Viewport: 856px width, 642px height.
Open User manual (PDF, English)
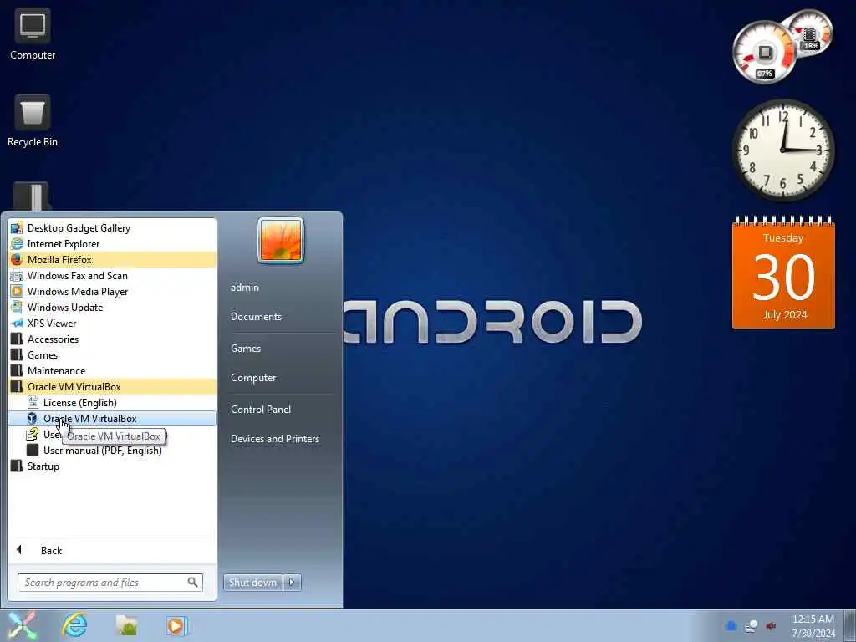tap(112, 451)
